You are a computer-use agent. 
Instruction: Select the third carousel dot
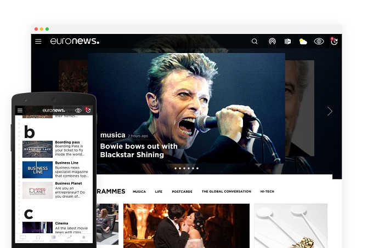[184, 168]
